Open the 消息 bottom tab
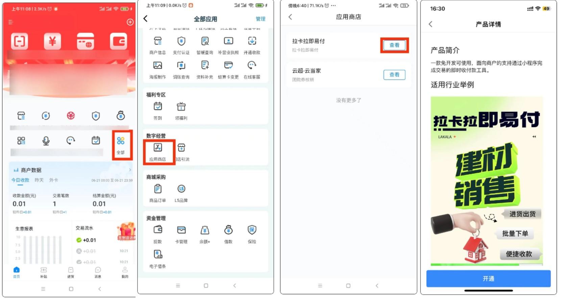This screenshot has height=300, width=561. (98, 272)
